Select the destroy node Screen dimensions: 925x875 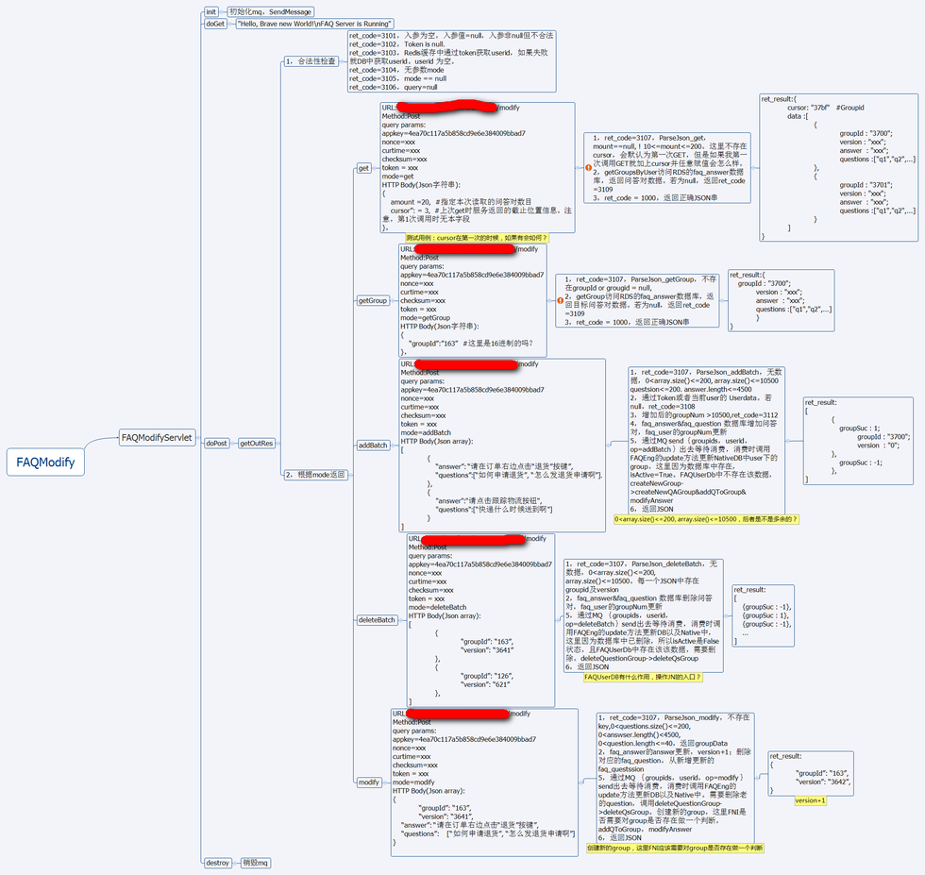217,862
